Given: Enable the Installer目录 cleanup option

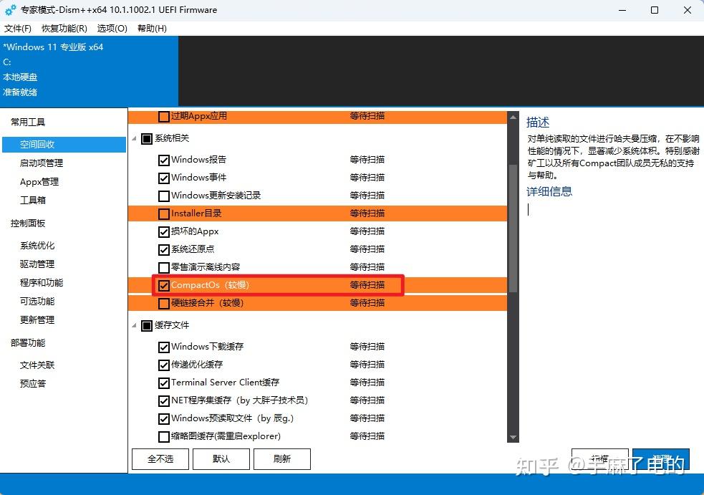Looking at the screenshot, I should pyautogui.click(x=163, y=213).
